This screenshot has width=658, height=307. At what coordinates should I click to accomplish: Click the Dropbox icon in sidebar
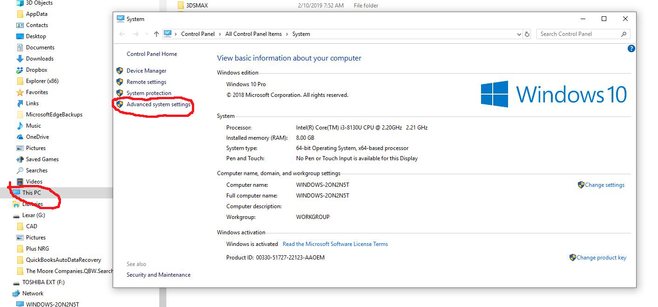click(20, 70)
